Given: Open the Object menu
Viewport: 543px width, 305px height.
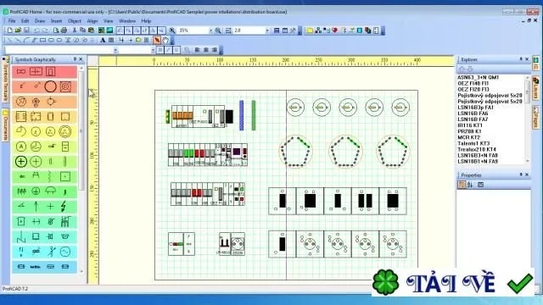Looking at the screenshot, I should 75,20.
